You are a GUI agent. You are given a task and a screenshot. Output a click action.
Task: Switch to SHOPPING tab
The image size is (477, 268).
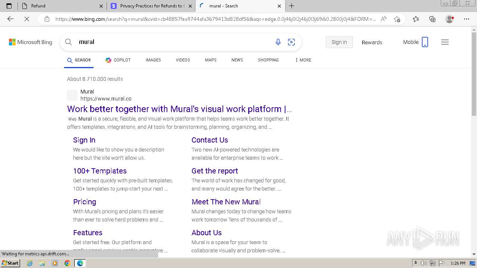point(268,60)
